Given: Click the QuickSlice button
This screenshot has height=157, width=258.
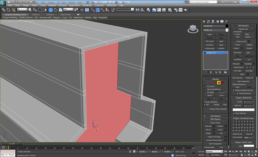Looking at the screenshot, I should click(237, 59).
